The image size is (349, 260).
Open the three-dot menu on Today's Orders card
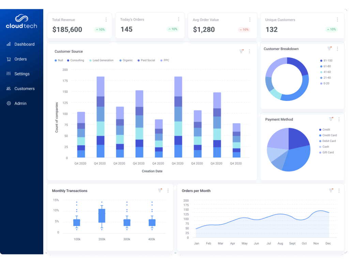coord(179,19)
